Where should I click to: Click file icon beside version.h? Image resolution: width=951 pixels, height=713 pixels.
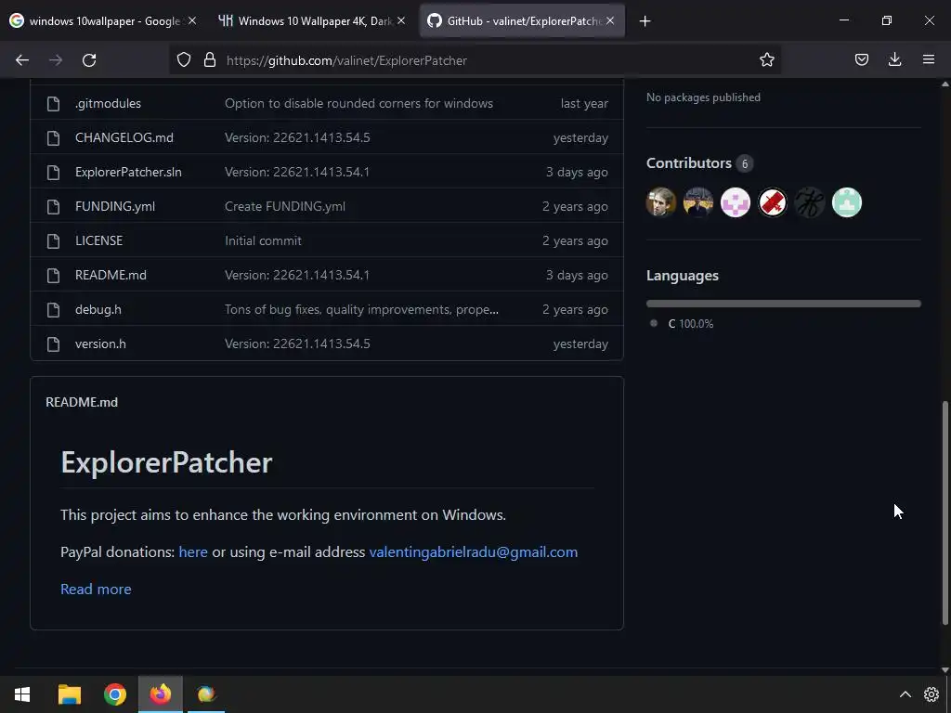[x=53, y=344]
